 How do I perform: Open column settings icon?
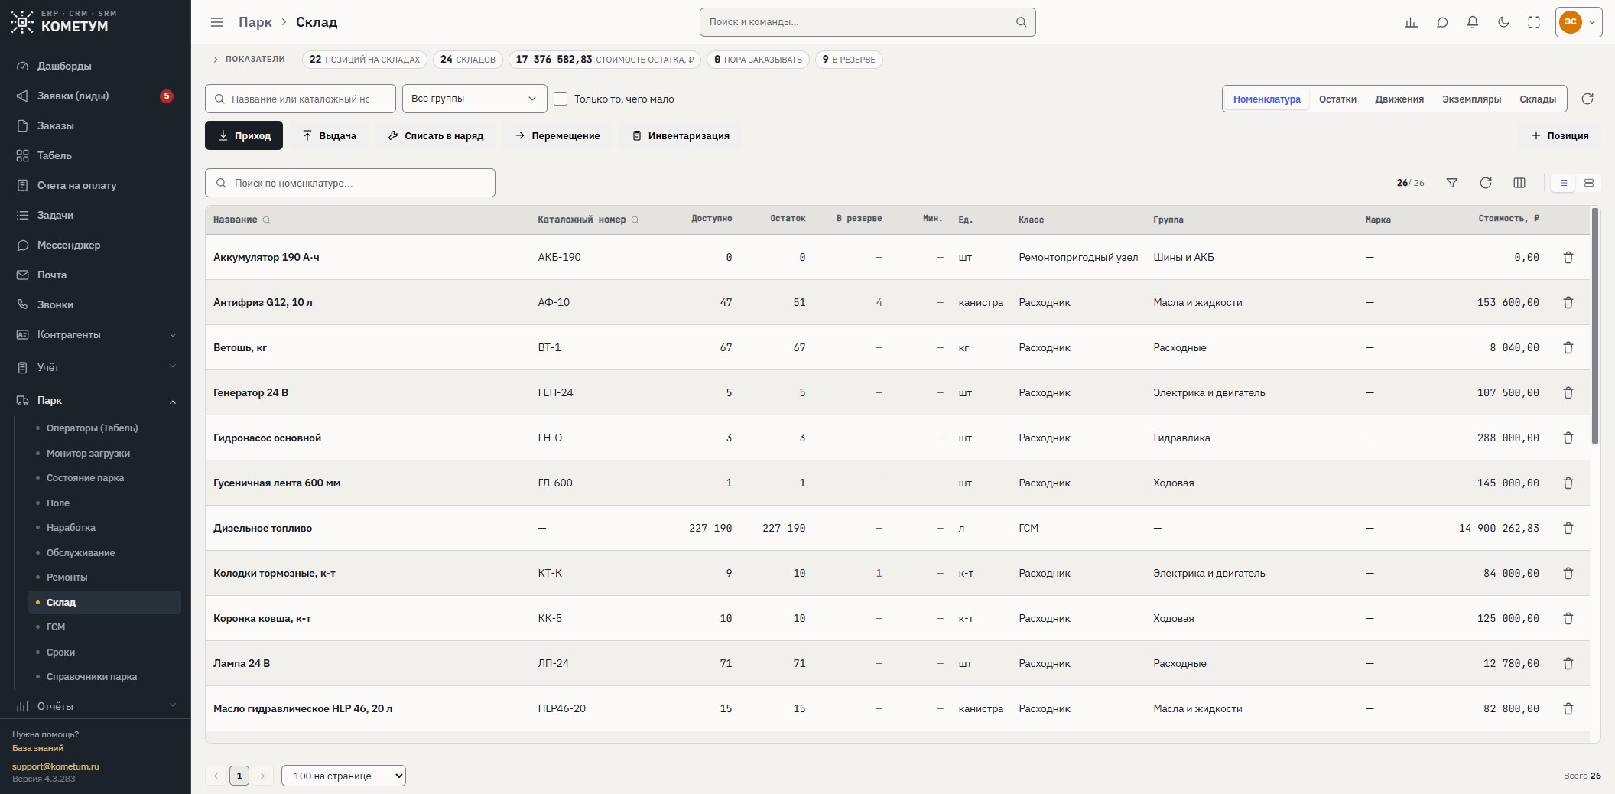pos(1519,183)
